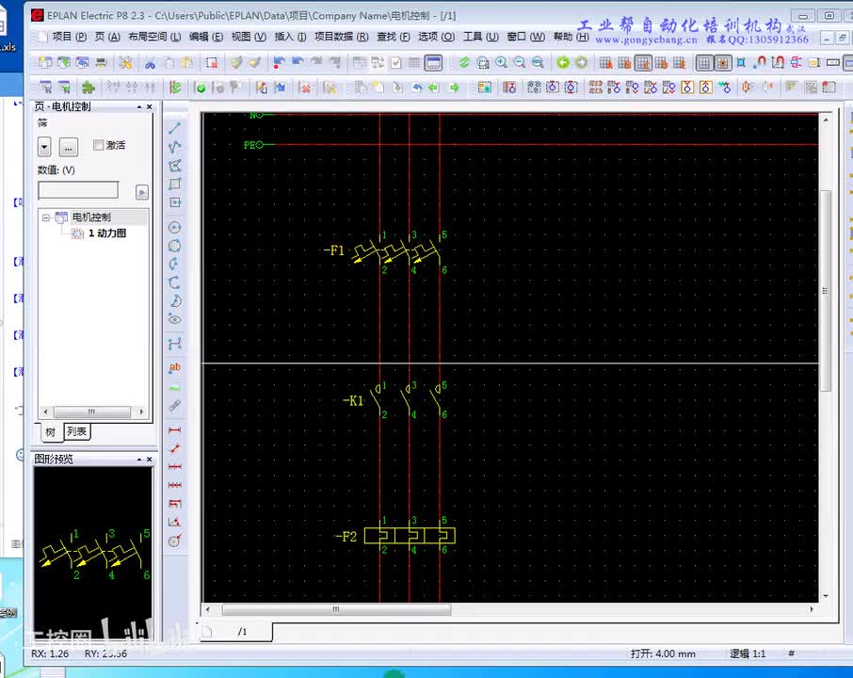853x678 pixels.
Task: Select the Ellipse drawing tool
Action: tap(174, 319)
